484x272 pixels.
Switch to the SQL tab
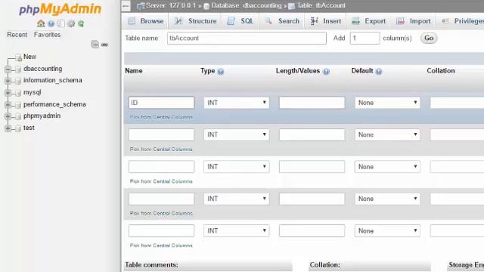(x=240, y=21)
